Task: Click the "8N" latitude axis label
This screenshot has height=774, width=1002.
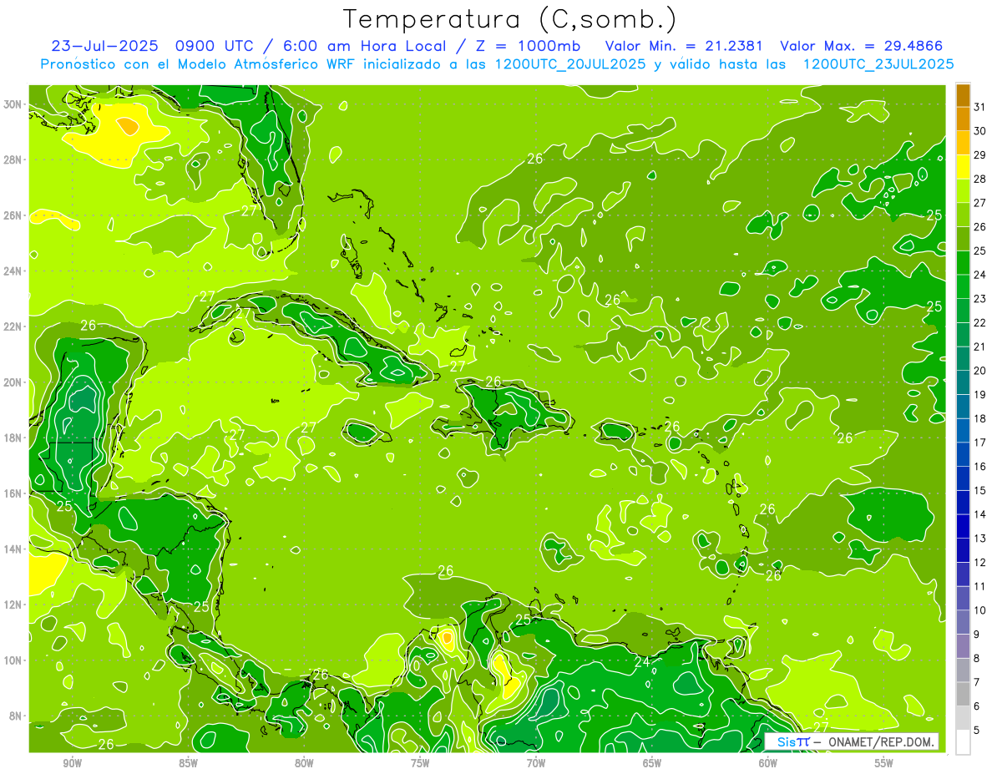Action: click(x=15, y=716)
